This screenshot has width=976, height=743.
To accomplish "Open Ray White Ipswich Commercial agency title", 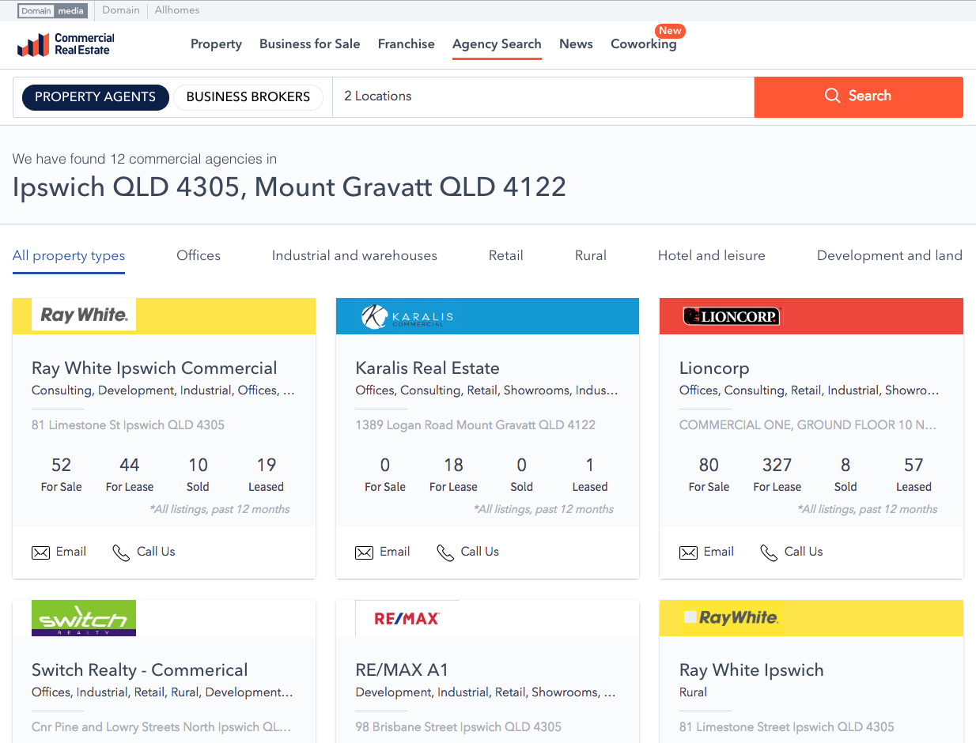I will pyautogui.click(x=154, y=368).
